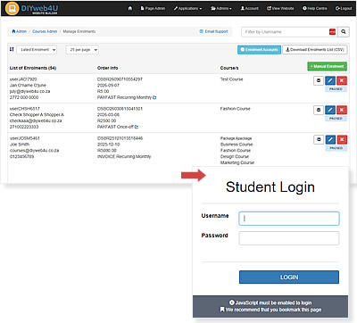
Task: Click 'Business Course' text
Action: (x=237, y=145)
